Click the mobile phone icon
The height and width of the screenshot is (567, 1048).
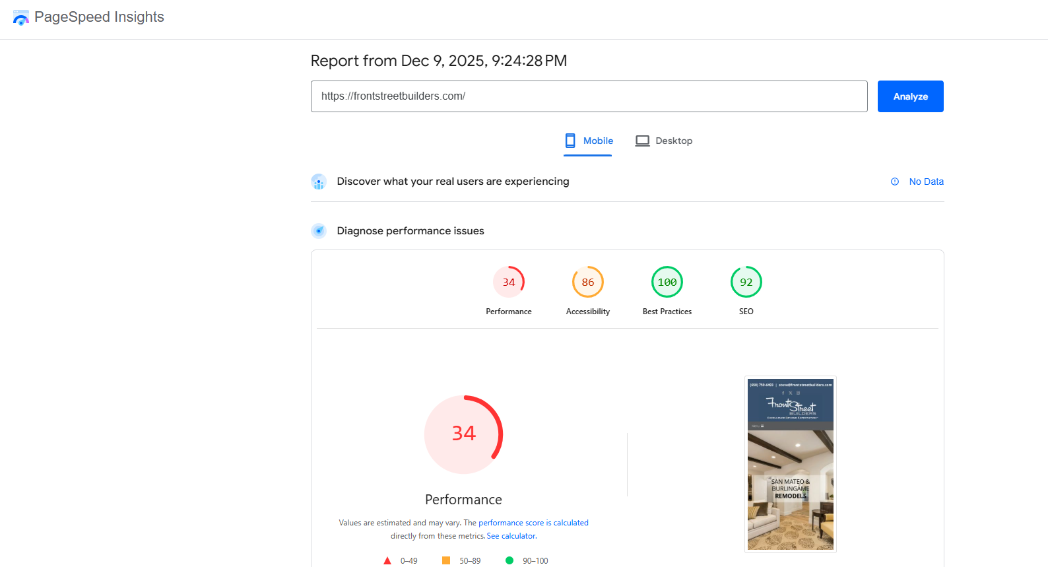[570, 141]
